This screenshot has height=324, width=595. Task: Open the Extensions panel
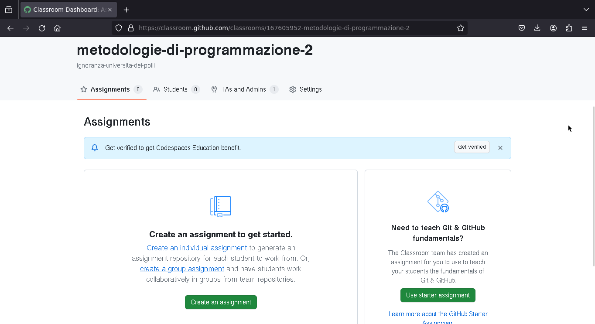click(x=569, y=28)
